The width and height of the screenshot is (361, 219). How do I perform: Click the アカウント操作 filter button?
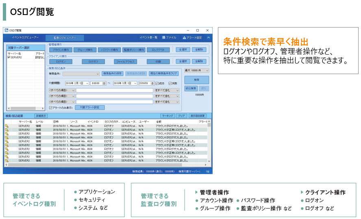coord(60,50)
